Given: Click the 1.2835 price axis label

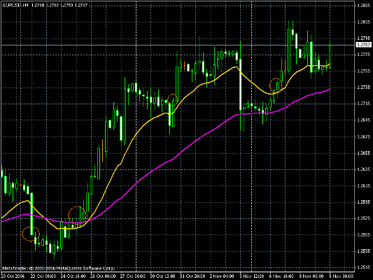Looking at the screenshot, I should (364, 5).
